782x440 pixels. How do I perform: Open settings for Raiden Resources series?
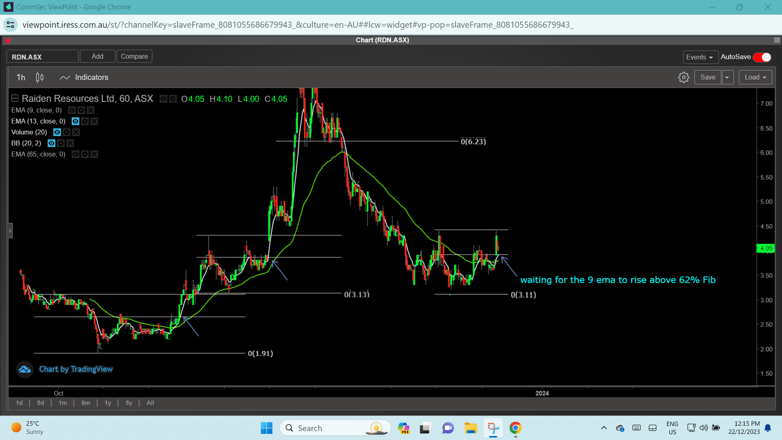pyautogui.click(x=173, y=99)
